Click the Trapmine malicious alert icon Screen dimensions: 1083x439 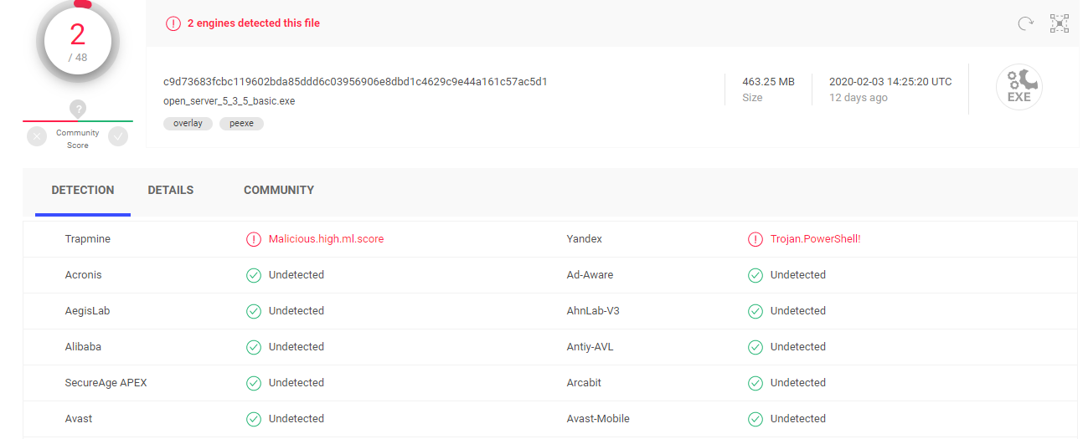(x=253, y=239)
